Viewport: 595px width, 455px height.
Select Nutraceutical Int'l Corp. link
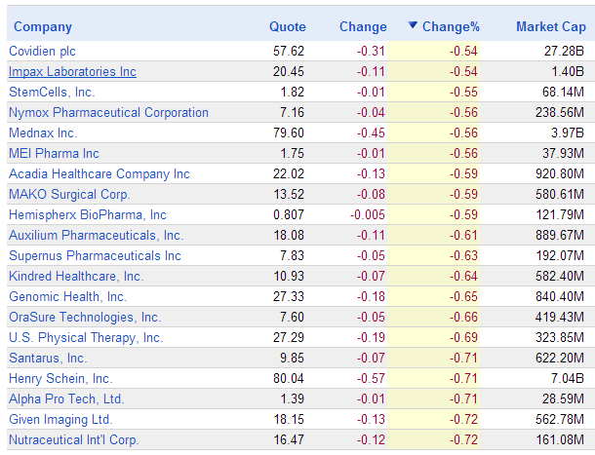point(74,439)
